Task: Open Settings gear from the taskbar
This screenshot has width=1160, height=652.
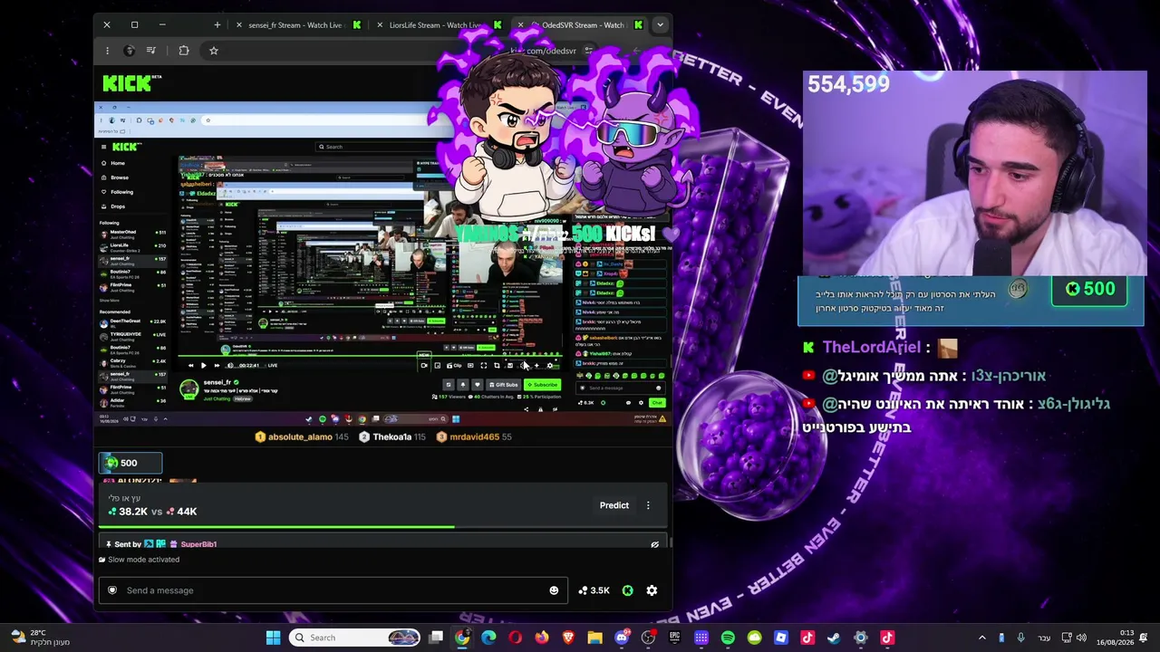Action: pyautogui.click(x=861, y=638)
